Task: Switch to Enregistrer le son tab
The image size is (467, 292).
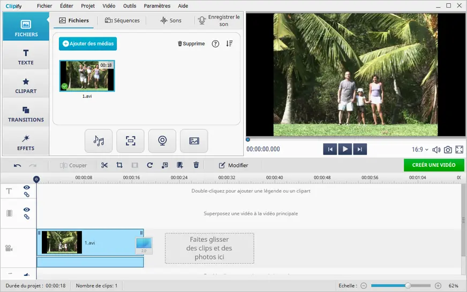Action: (x=219, y=20)
